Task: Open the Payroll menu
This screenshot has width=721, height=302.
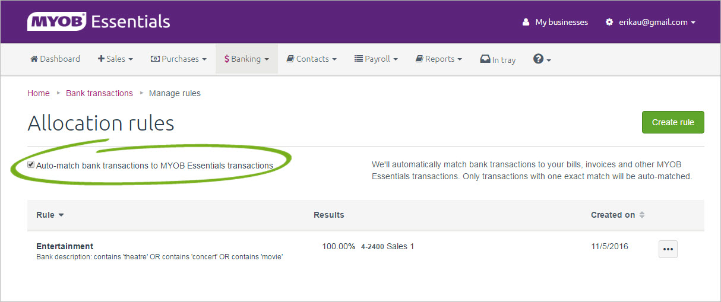Action: click(376, 59)
